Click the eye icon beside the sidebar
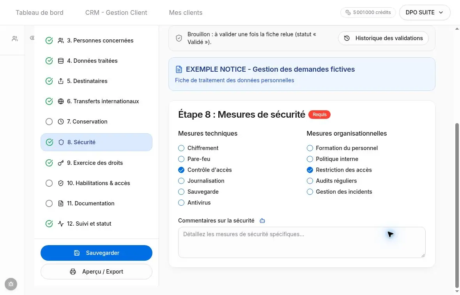This screenshot has width=460, height=295. tap(32, 38)
